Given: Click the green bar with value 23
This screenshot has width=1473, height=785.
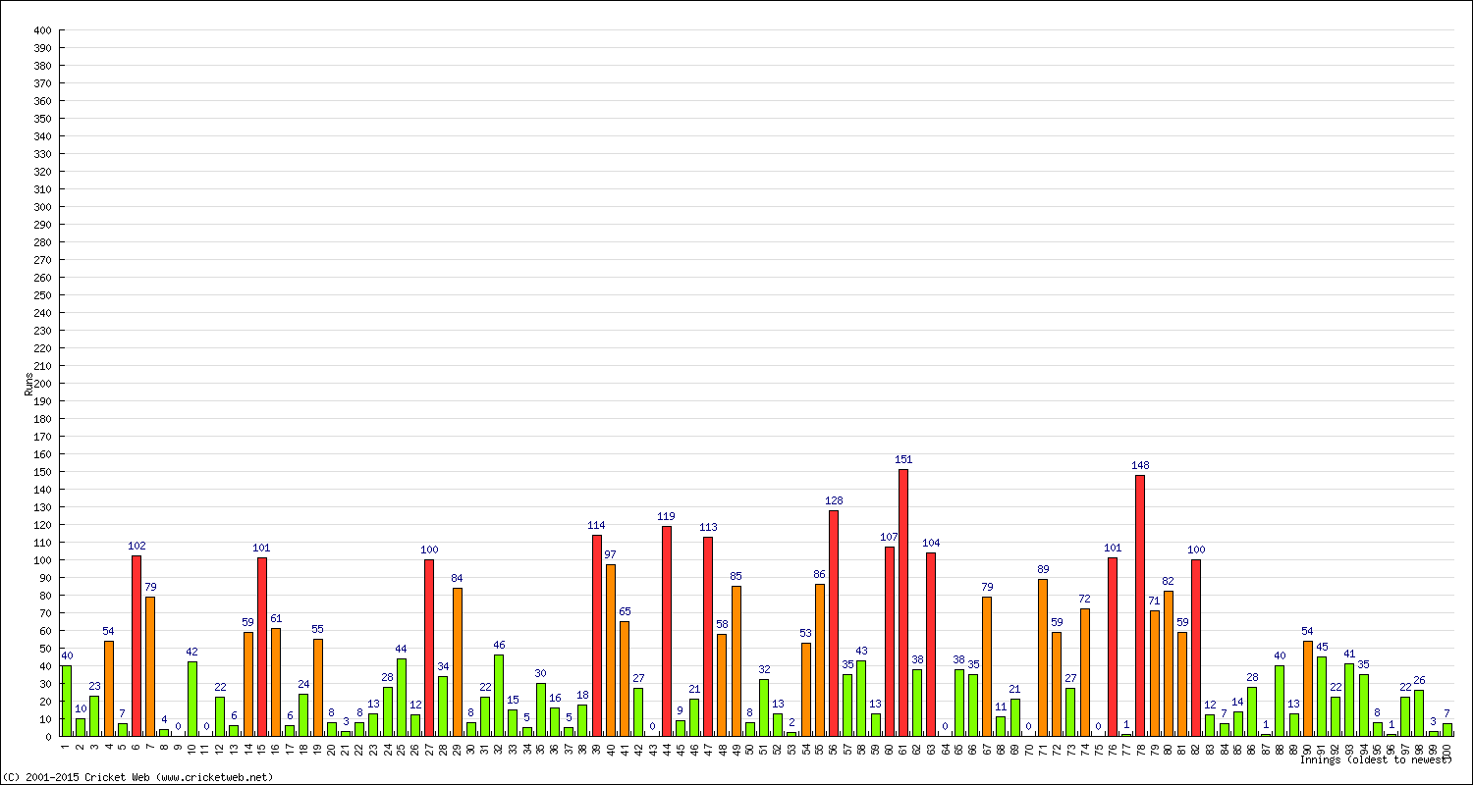Looking at the screenshot, I should pyautogui.click(x=94, y=716).
